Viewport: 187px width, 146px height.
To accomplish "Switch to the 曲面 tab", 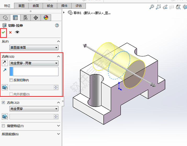I will [36, 6].
